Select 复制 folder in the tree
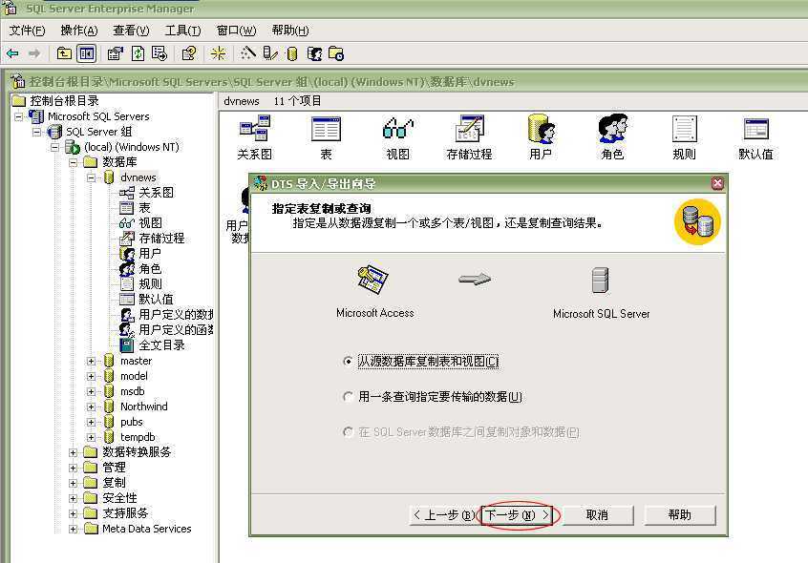Image resolution: width=808 pixels, height=563 pixels. coord(114,483)
